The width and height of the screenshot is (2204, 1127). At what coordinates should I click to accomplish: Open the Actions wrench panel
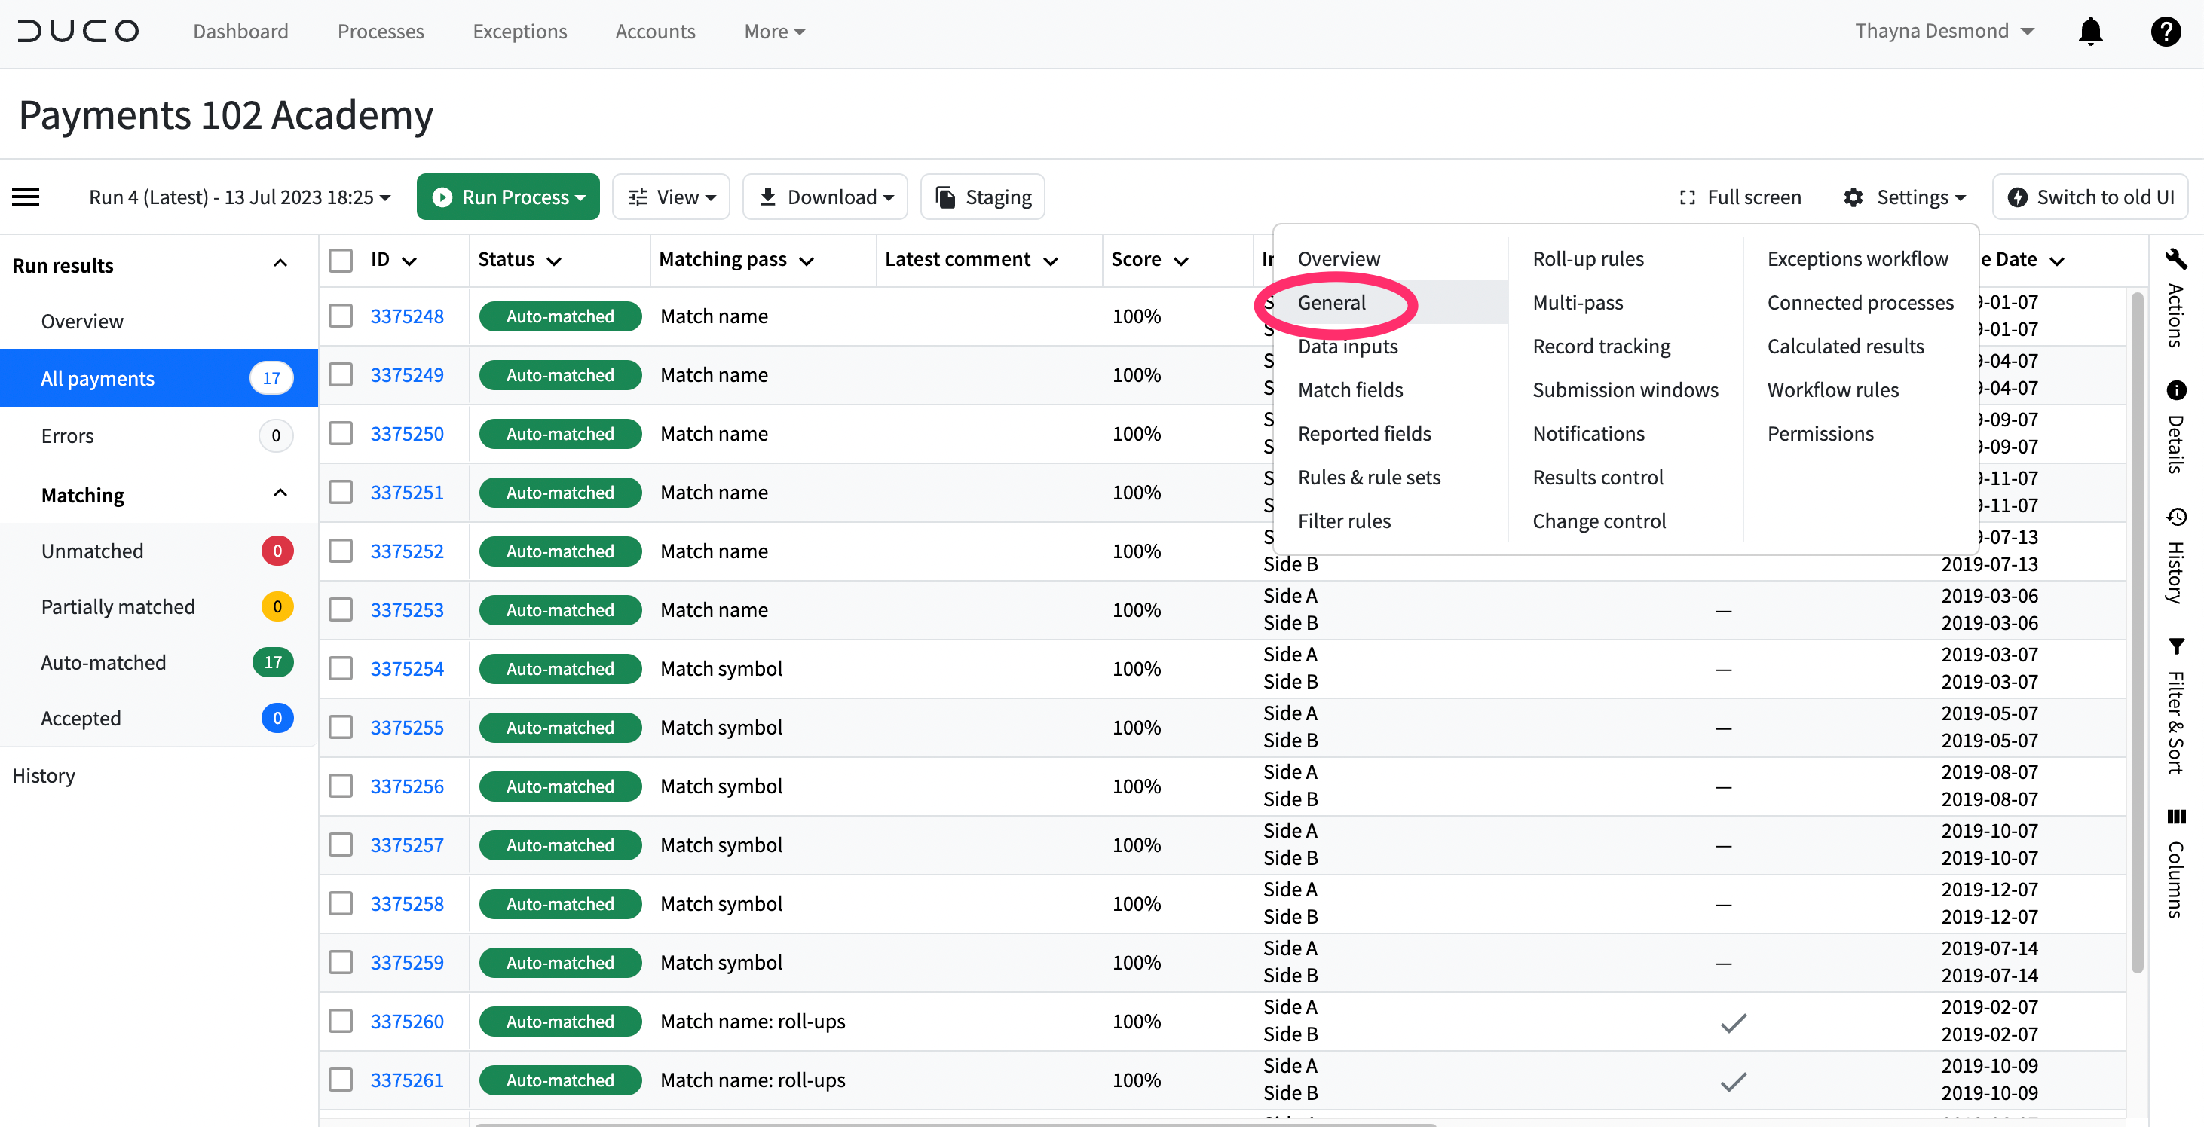2176,258
